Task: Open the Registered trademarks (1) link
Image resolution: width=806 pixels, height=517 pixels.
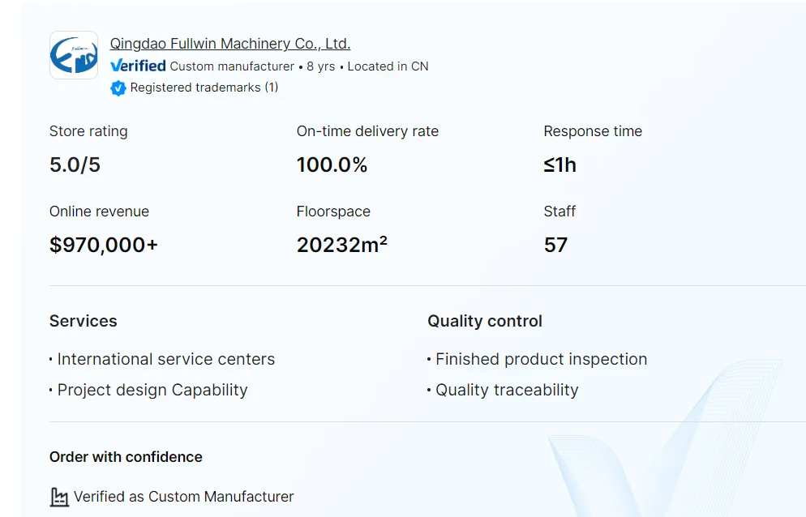Action: pos(204,88)
